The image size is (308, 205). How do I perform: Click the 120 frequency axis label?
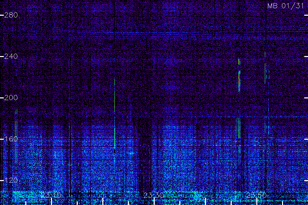click(x=11, y=180)
